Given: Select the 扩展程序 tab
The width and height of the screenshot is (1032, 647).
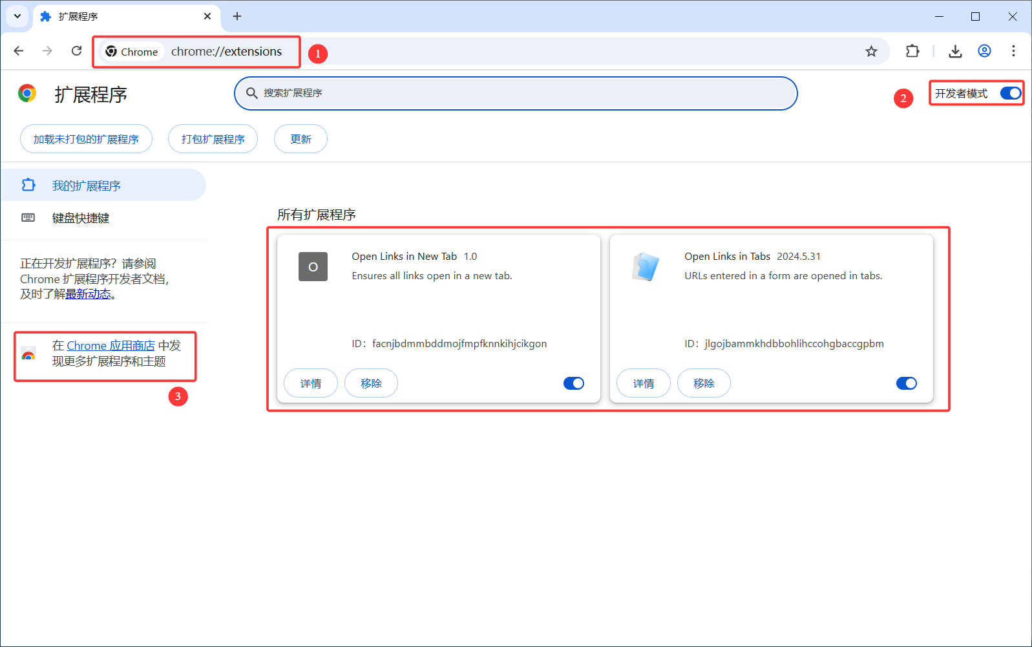Looking at the screenshot, I should pyautogui.click(x=126, y=16).
